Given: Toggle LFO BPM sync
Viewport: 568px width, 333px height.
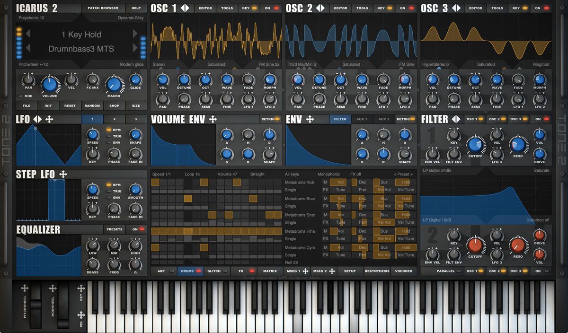Looking at the screenshot, I should [x=113, y=129].
